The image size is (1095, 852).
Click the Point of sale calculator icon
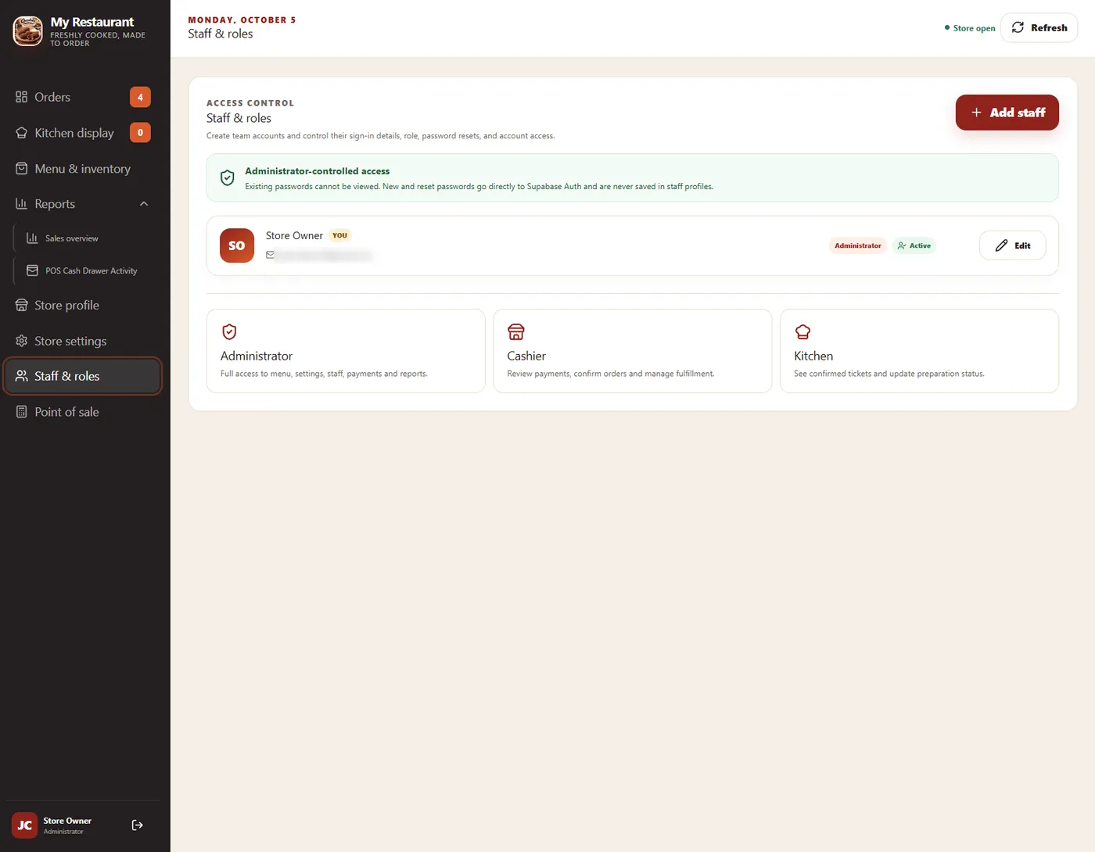click(x=21, y=412)
